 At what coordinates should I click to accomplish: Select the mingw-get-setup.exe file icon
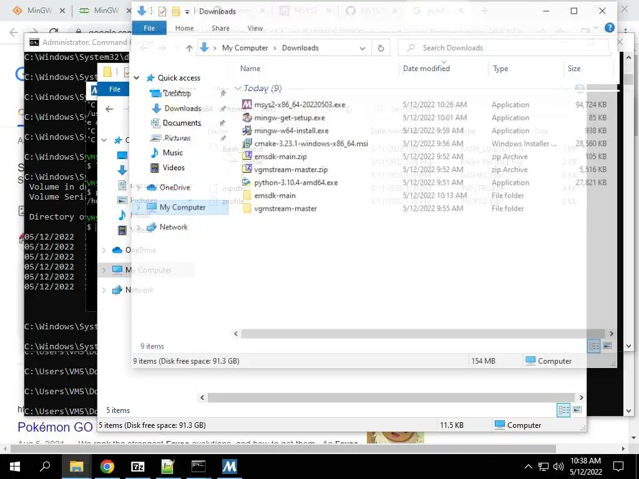(x=247, y=118)
